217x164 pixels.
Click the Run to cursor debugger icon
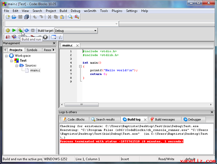point(14,37)
